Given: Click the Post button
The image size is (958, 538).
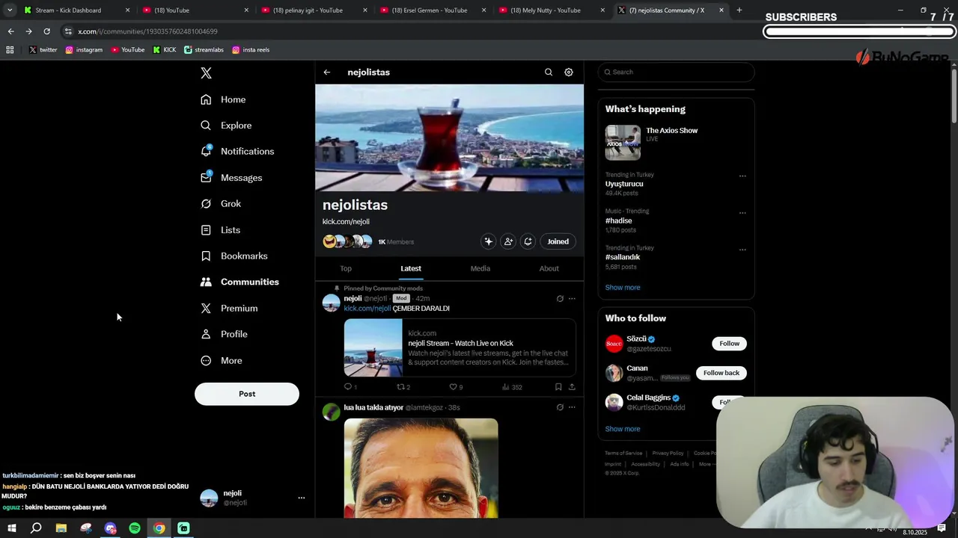Looking at the screenshot, I should pos(247,394).
